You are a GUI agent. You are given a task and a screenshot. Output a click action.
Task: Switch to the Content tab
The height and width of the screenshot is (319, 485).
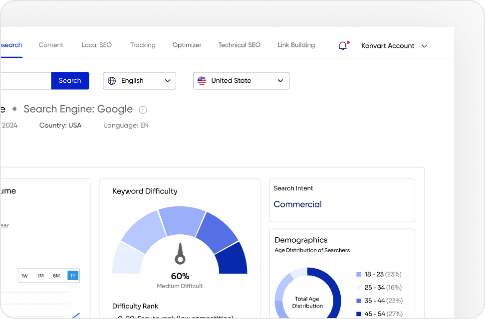pyautogui.click(x=50, y=45)
